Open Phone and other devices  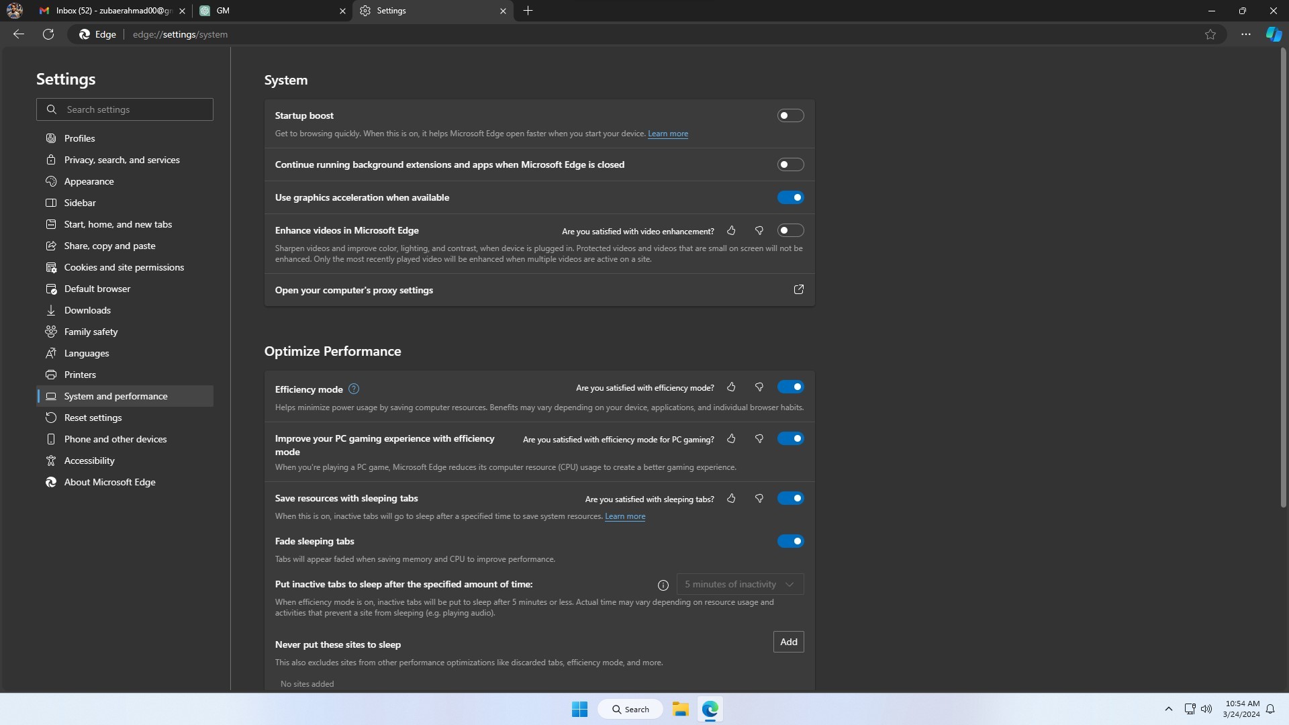(125, 439)
